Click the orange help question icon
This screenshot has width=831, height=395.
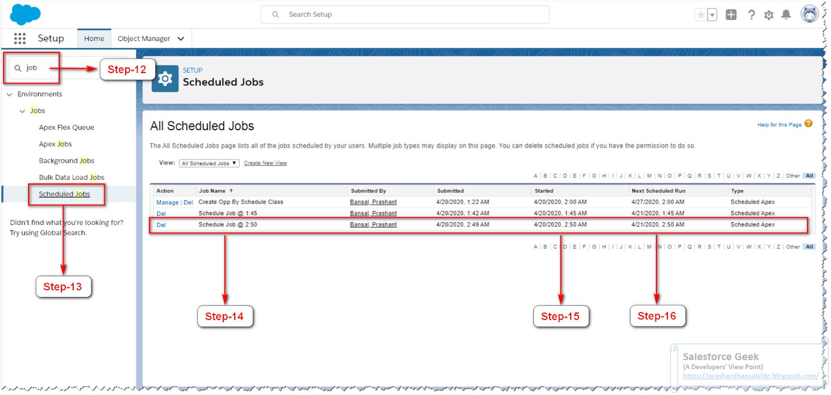point(808,123)
